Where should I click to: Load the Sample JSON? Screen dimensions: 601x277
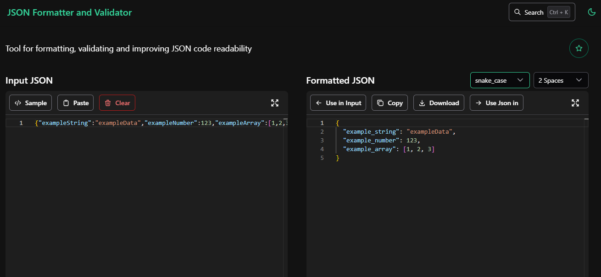30,103
